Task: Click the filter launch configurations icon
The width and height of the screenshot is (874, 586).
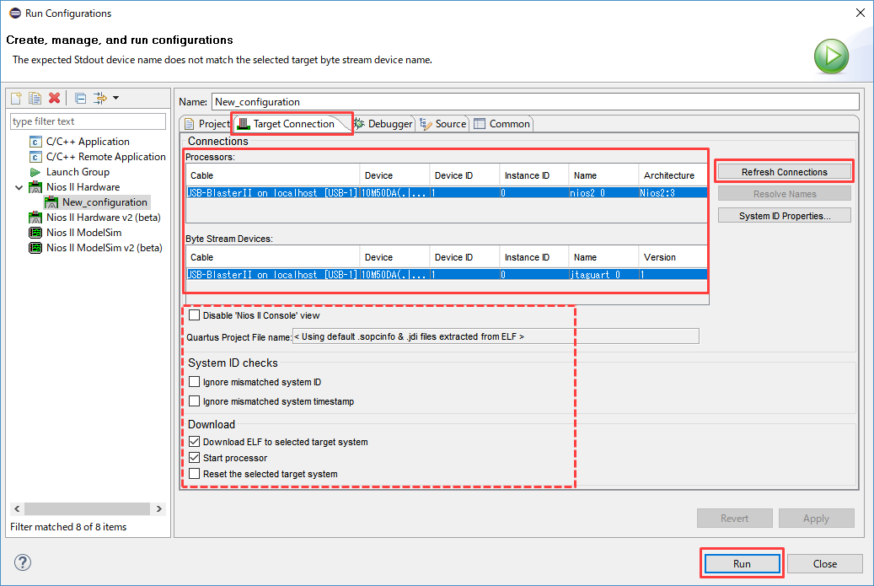Action: (100, 98)
